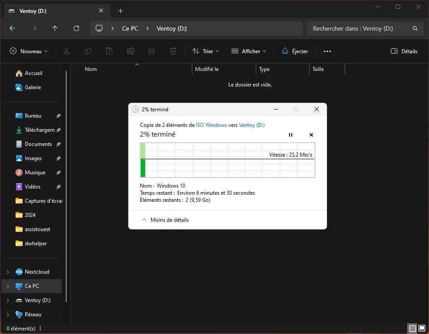Select the Ventoy (D:) window tab

point(57,11)
